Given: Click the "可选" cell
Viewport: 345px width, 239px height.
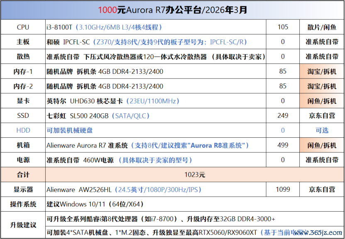Looking at the screenshot, I should coord(322,130).
